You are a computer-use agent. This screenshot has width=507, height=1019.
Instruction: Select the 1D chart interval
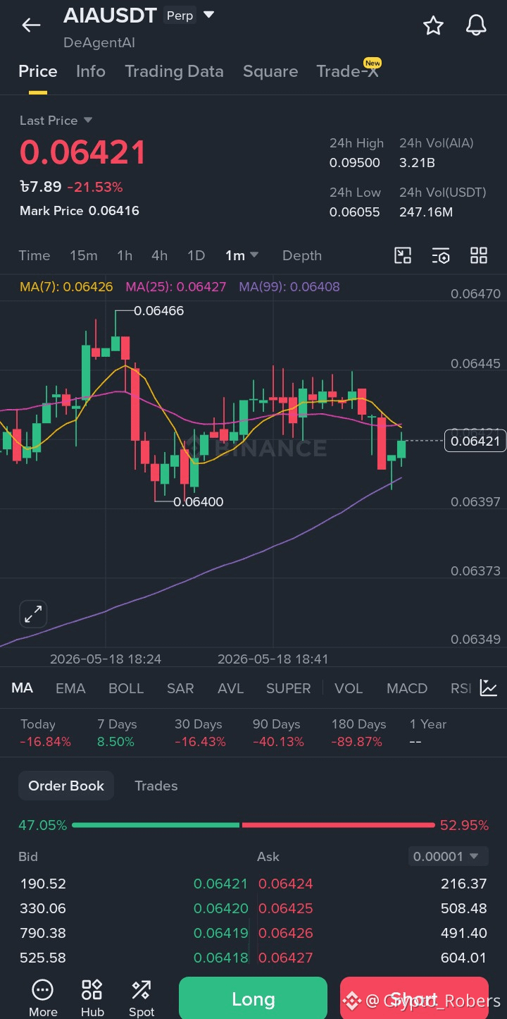point(196,255)
